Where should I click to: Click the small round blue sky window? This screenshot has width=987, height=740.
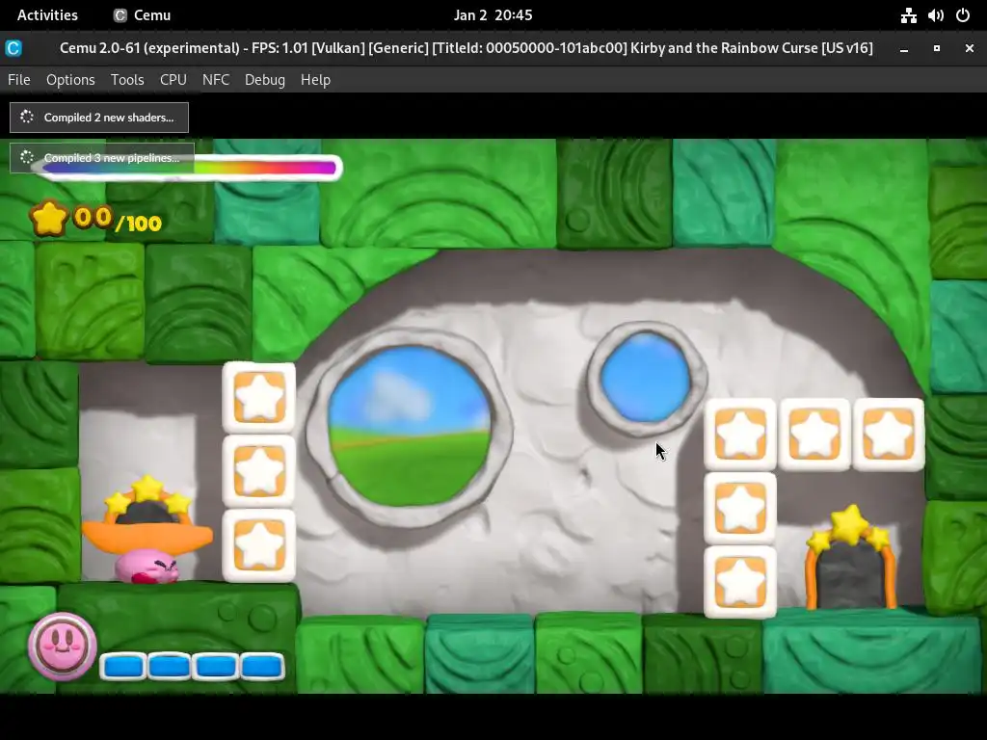point(647,378)
